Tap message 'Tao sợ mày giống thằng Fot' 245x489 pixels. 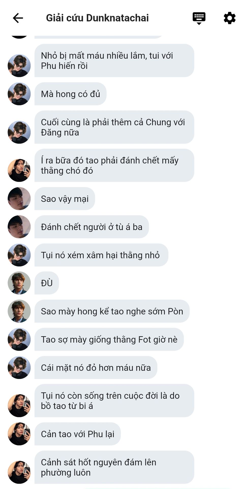coord(109,339)
